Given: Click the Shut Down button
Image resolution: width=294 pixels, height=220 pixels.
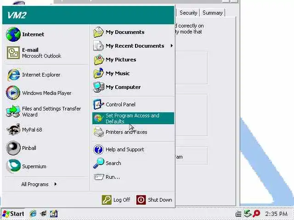Looking at the screenshot, I should [154, 200].
